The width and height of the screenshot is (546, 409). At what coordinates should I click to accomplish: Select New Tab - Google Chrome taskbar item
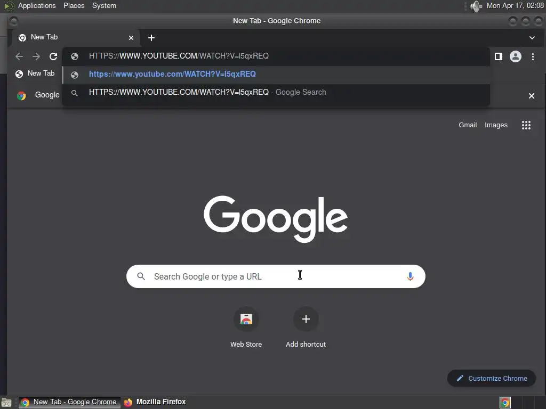(x=69, y=402)
